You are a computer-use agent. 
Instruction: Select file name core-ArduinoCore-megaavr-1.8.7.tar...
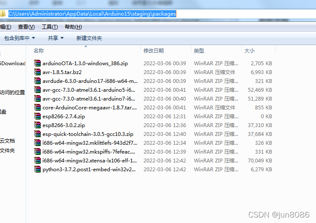coord(90,108)
